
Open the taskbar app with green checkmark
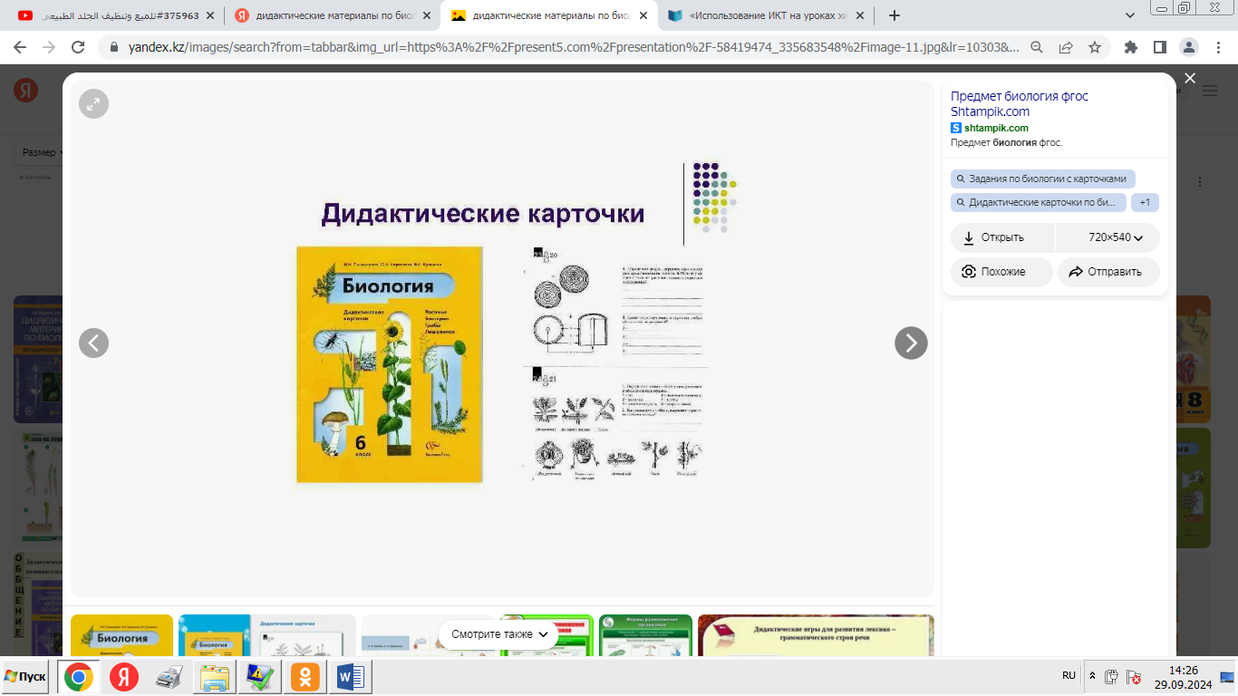(260, 677)
